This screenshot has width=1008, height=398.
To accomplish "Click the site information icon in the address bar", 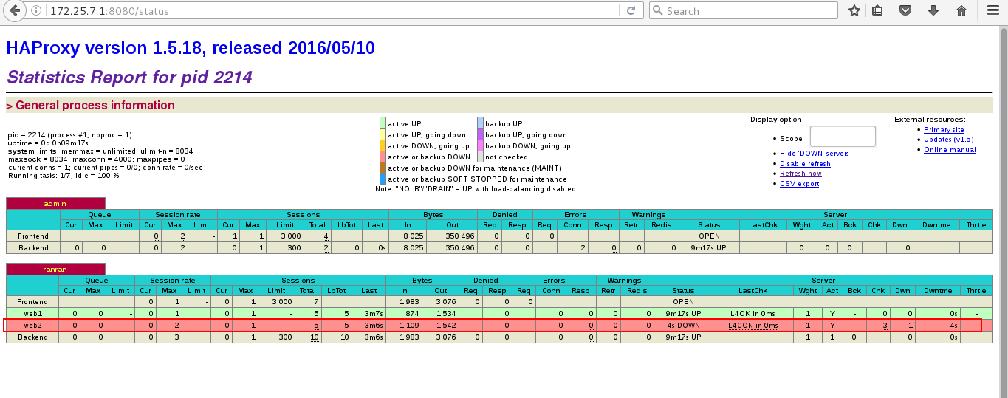I will point(36,11).
